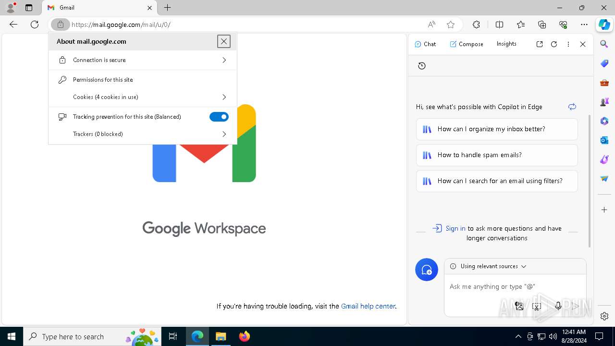Open the sidebar Search icon

tap(604, 44)
